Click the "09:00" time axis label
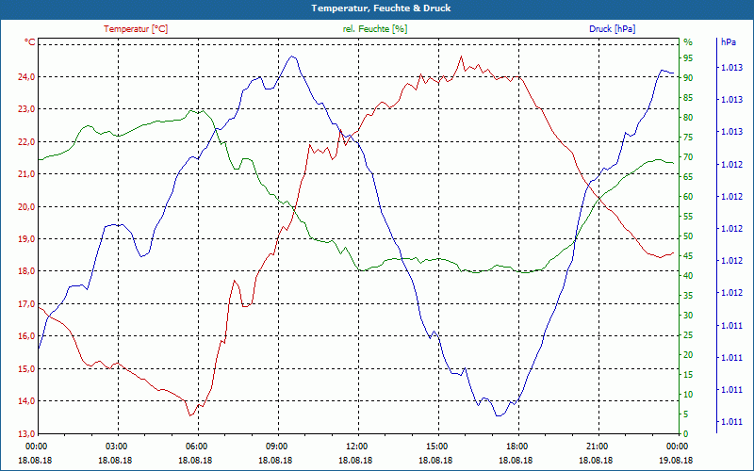The image size is (754, 471). click(x=275, y=446)
